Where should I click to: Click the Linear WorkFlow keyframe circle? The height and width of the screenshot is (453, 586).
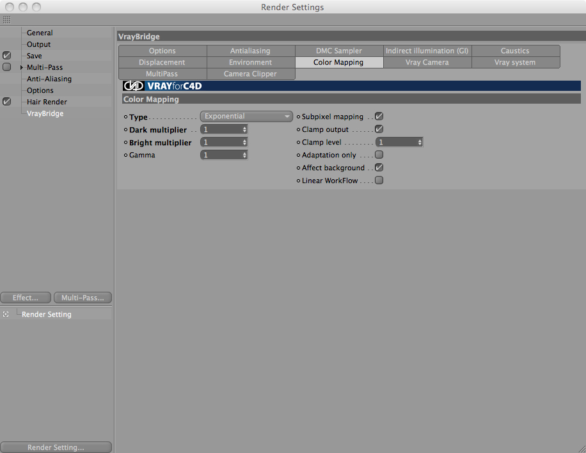(298, 181)
